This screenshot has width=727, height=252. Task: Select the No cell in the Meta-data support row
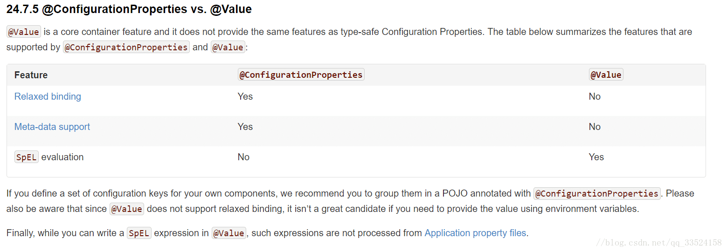(595, 127)
